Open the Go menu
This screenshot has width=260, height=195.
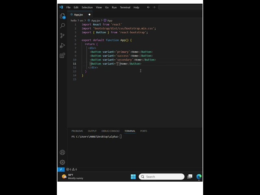click(107, 7)
